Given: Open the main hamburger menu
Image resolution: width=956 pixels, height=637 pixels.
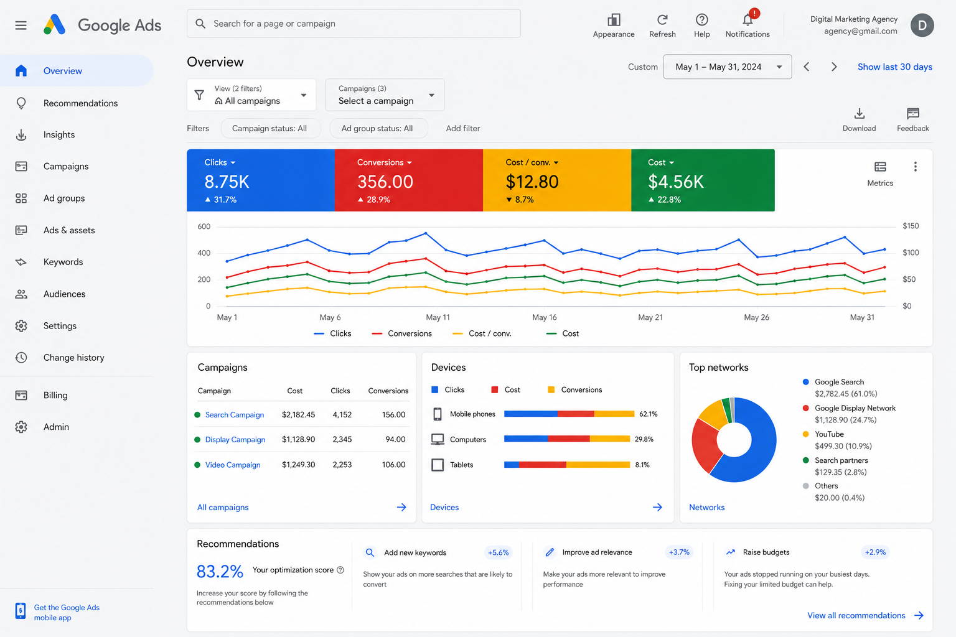Looking at the screenshot, I should (x=21, y=26).
